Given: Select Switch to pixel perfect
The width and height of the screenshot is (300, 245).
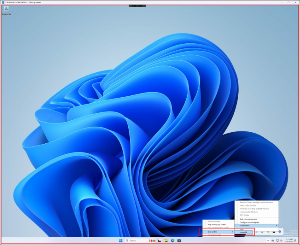Looking at the screenshot, I should [x=248, y=219].
